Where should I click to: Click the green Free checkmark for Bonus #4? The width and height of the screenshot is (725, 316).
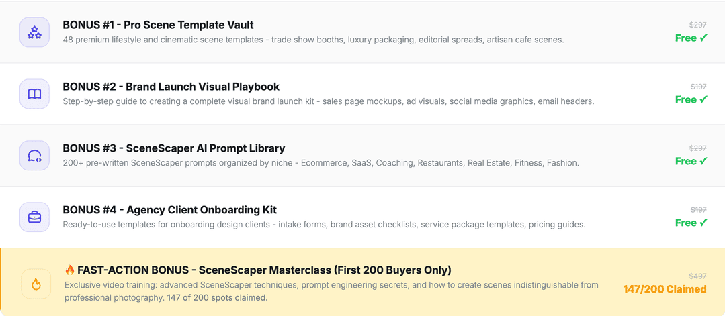click(691, 223)
